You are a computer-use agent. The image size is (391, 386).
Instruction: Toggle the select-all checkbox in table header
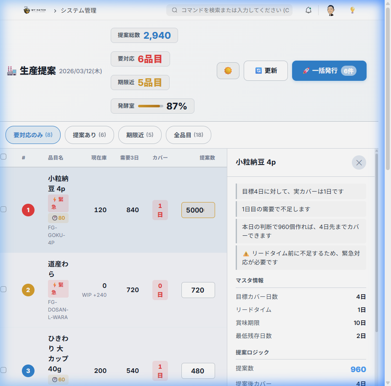tap(3, 157)
